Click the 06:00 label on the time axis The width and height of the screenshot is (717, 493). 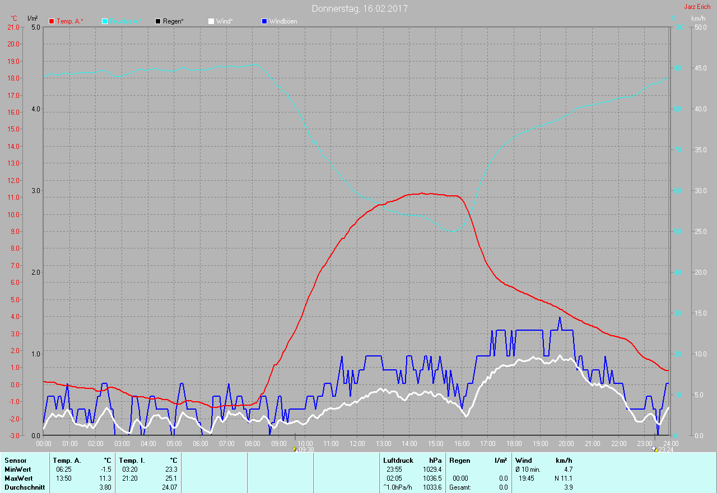(x=200, y=443)
